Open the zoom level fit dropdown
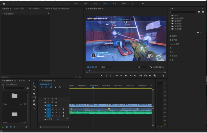This screenshot has height=133, width=207. (106, 67)
